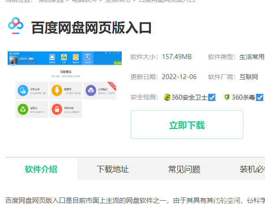The height and width of the screenshot is (206, 265).
Task: Click the green share icon in the screenshot header
Action: (64, 57)
